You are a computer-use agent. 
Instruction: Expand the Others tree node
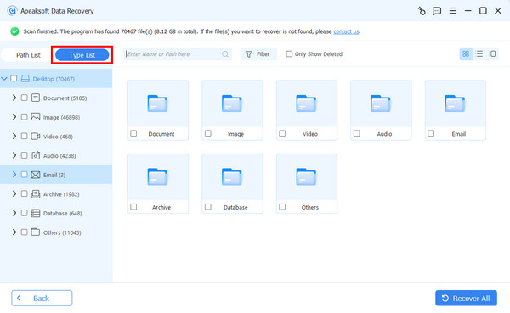[14, 232]
